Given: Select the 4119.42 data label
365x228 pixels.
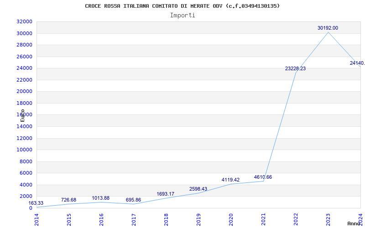Looking at the screenshot, I should click(230, 180).
